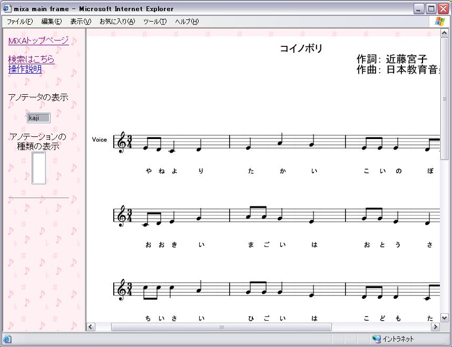Click the lyric syllable ひ in third staff
This screenshot has width=452, height=347.
click(x=251, y=319)
